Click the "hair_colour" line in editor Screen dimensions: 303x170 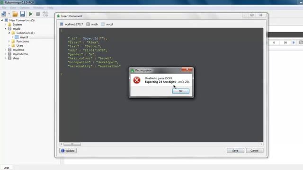pos(90,58)
